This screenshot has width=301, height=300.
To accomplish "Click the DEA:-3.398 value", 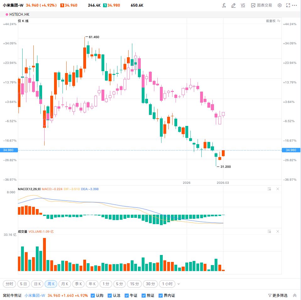I will (90, 189).
